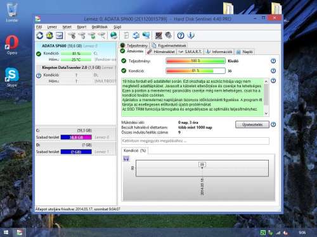Click the refresh disk status toolbar icon

tap(40, 35)
